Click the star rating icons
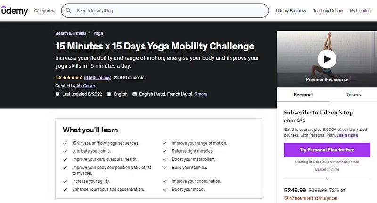The height and width of the screenshot is (203, 377). (x=73, y=77)
